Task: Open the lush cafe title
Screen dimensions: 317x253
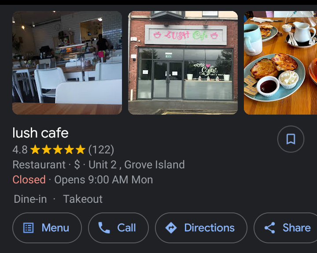Action: coord(41,133)
